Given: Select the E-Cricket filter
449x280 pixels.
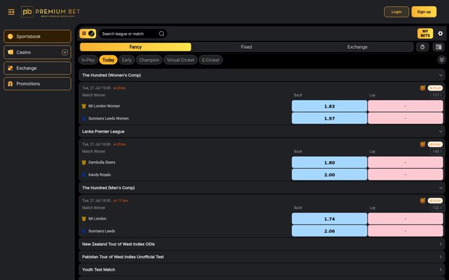Looking at the screenshot, I should pos(211,60).
